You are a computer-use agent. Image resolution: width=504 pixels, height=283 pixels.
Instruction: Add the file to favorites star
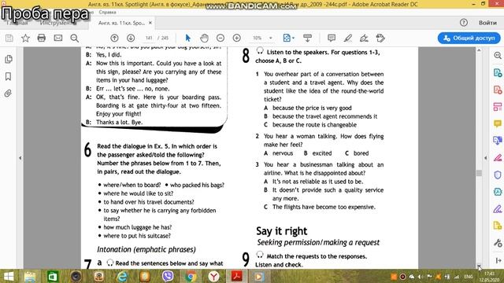(x=25, y=39)
